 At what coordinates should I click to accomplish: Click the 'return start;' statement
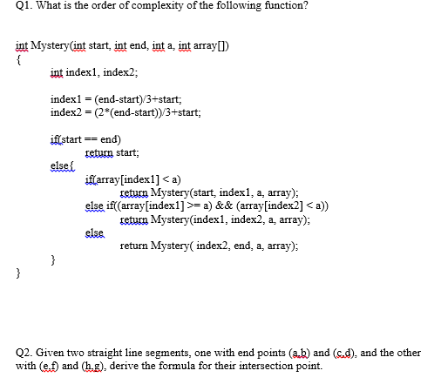click(x=112, y=152)
